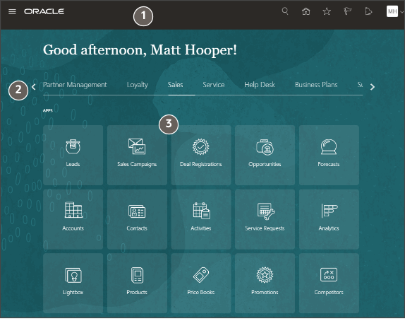405x333 pixels.
Task: Click the APPS section label
Action: tap(48, 110)
